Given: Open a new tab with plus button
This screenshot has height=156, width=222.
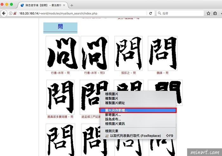Looking at the screenshot, I should (72, 5).
